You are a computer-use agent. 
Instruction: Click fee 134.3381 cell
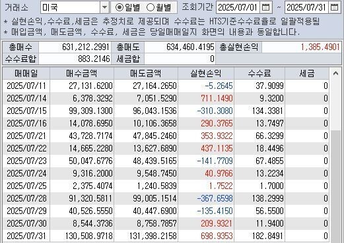pyautogui.click(x=259, y=111)
